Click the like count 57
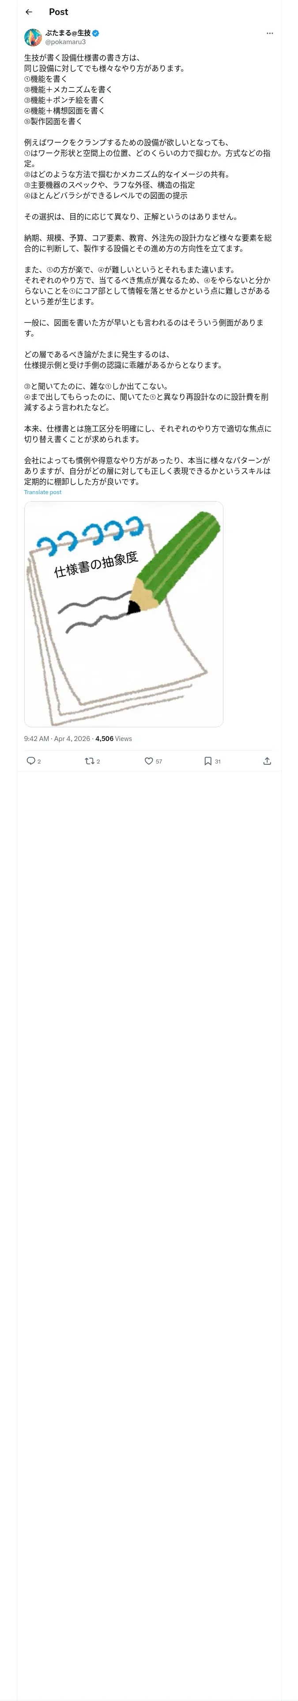The height and width of the screenshot is (1701, 298). (x=158, y=761)
